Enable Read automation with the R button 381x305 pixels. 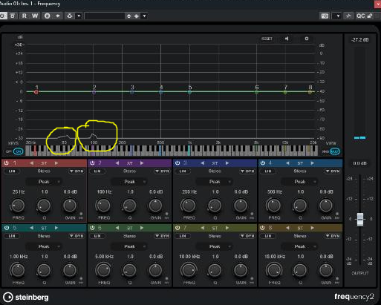click(25, 16)
